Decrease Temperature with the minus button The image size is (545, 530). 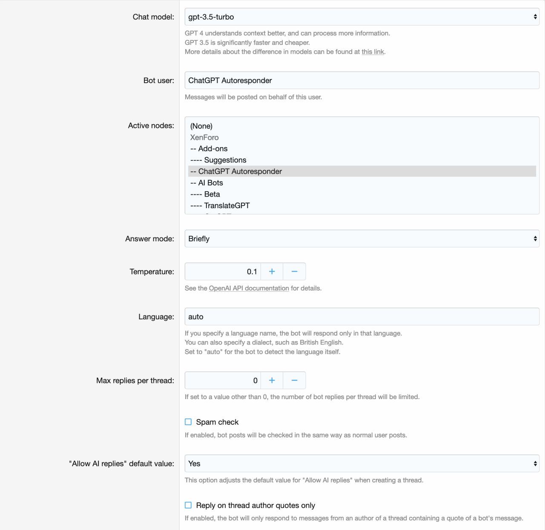pos(294,272)
